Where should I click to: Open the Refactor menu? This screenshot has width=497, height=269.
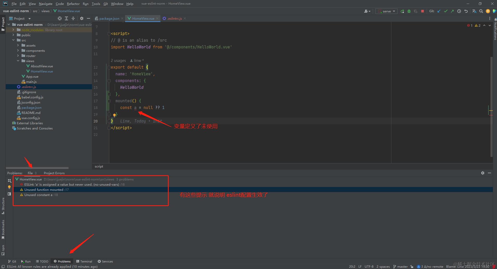(73, 4)
